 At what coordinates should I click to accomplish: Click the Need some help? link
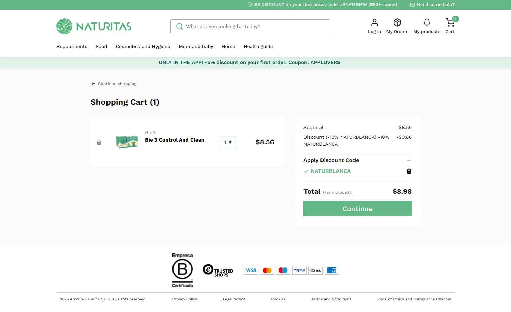click(x=432, y=5)
